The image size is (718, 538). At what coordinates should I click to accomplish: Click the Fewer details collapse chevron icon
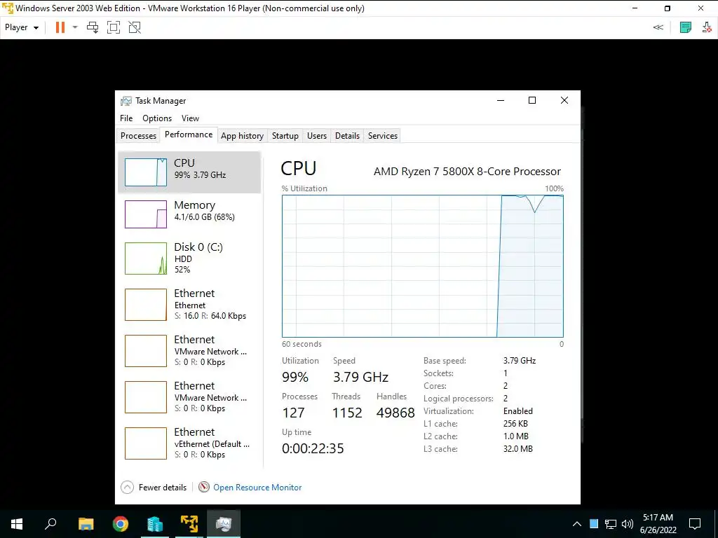tap(128, 488)
